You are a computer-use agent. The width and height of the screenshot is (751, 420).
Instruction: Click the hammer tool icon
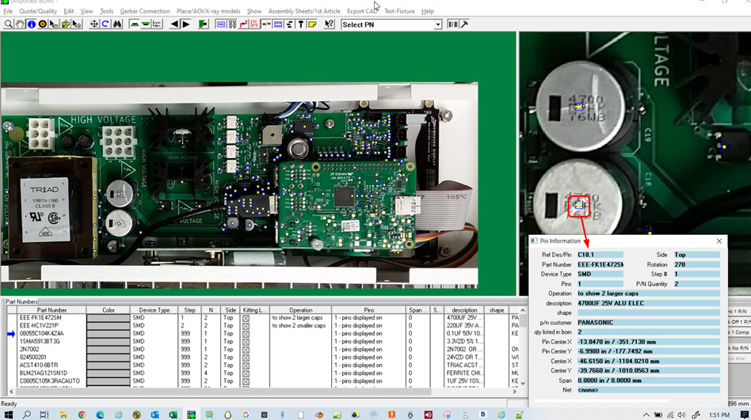[464, 24]
